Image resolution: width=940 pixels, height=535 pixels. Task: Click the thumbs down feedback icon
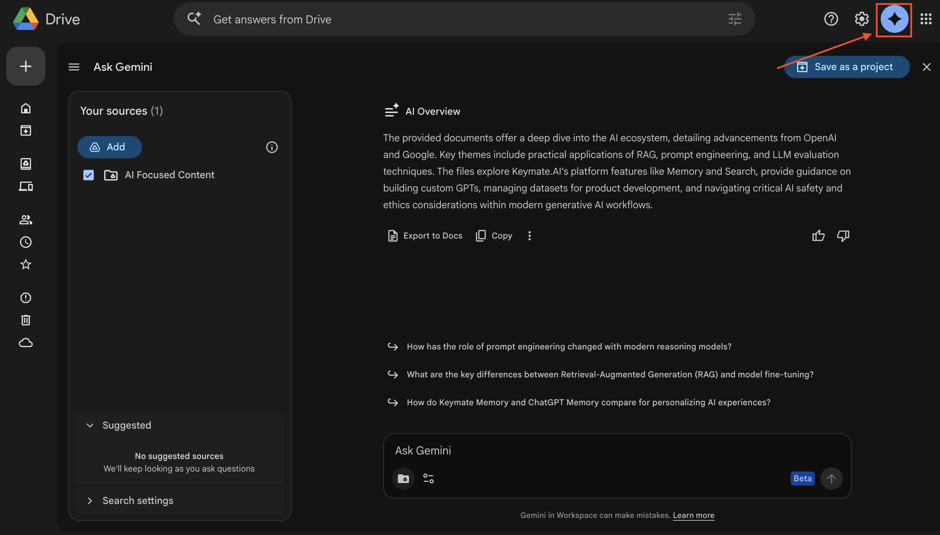(843, 235)
